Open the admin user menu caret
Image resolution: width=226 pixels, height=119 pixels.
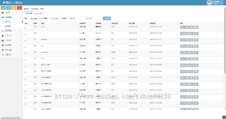221,3
